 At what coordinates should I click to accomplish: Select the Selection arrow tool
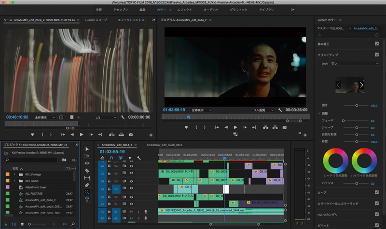pyautogui.click(x=87, y=149)
